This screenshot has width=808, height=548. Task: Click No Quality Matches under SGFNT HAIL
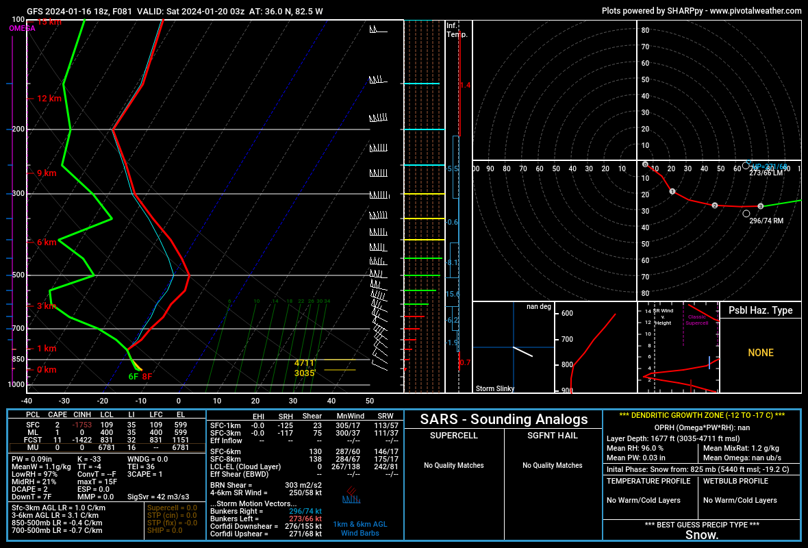(553, 466)
